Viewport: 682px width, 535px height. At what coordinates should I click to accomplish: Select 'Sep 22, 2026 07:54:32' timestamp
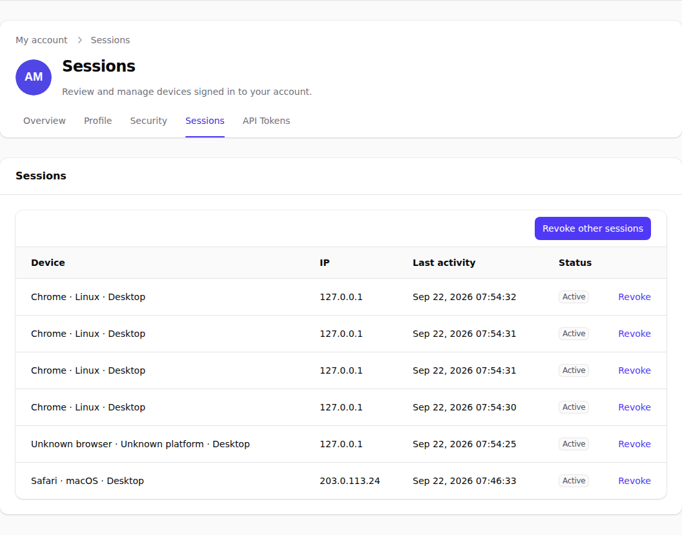tap(464, 297)
